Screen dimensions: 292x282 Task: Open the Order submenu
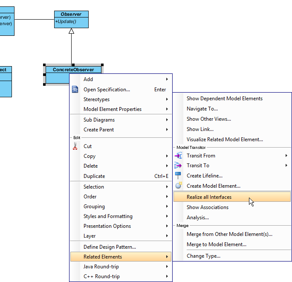pyautogui.click(x=121, y=196)
